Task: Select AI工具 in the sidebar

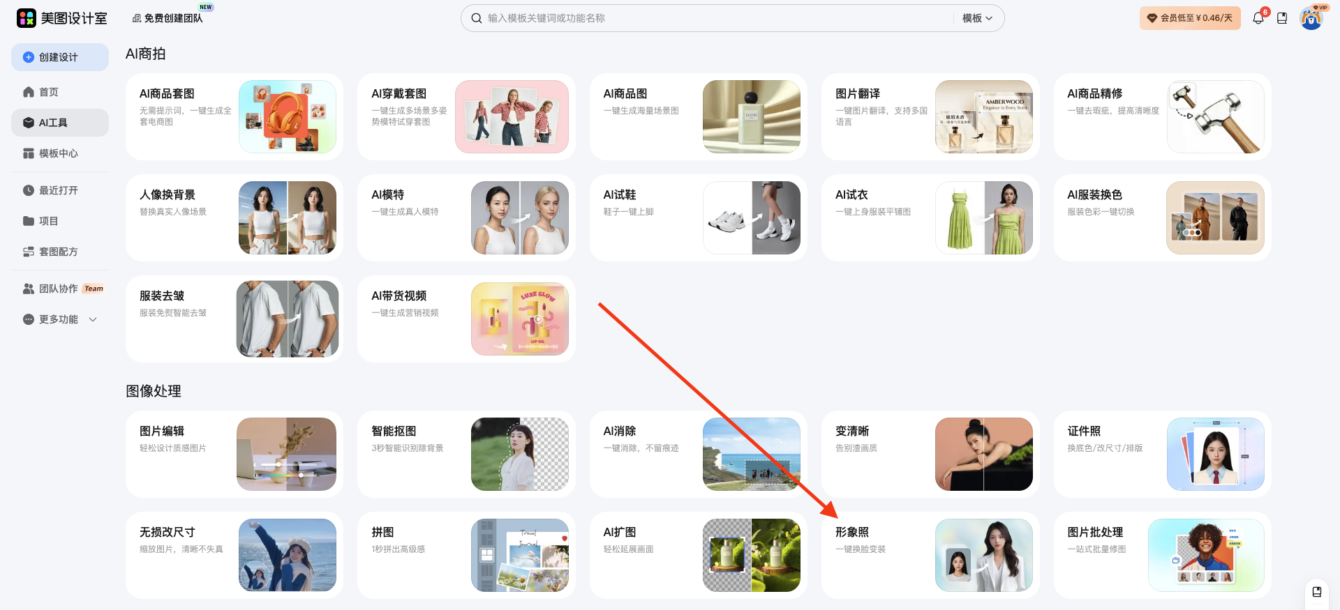Action: point(60,123)
